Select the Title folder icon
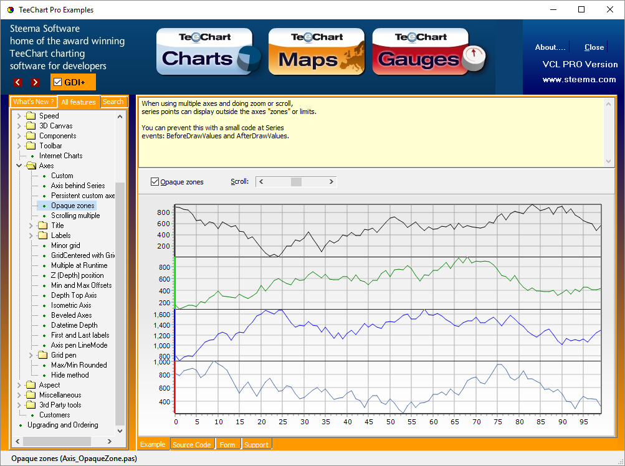Image resolution: width=625 pixels, height=466 pixels. [42, 226]
